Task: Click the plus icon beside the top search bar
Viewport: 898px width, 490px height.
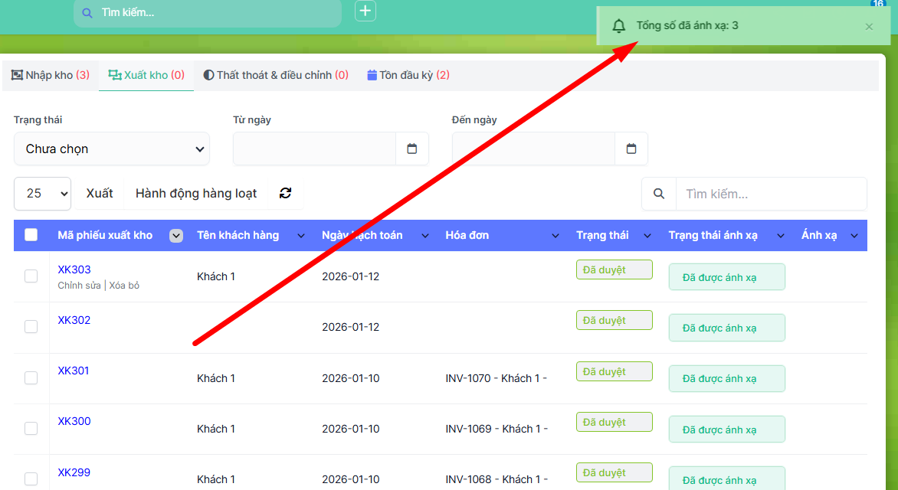Action: [x=365, y=11]
